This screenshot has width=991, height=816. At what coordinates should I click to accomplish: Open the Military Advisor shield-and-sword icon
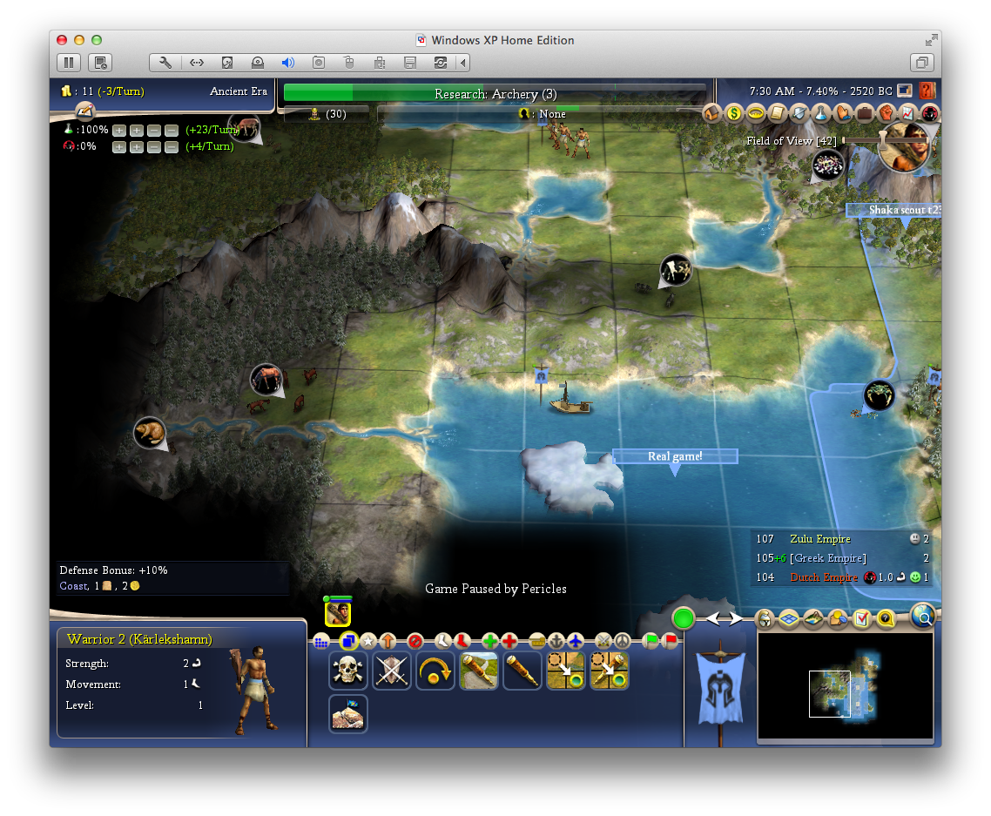pyautogui.click(x=799, y=113)
